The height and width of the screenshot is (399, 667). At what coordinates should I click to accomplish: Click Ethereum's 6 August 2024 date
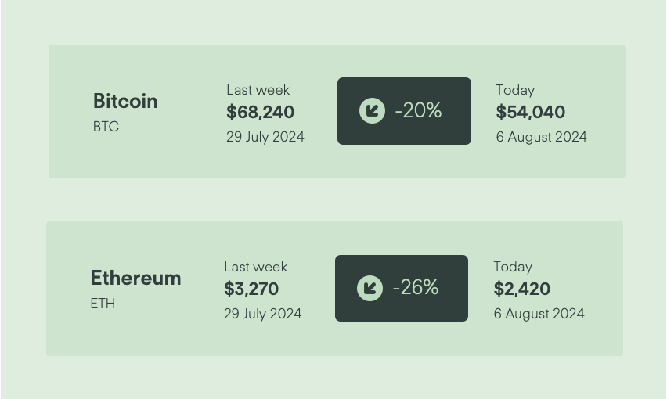tap(539, 314)
